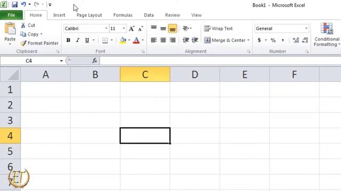This screenshot has width=341, height=191.
Task: Click the Select All corner triangle
Action: pyautogui.click(x=13, y=75)
